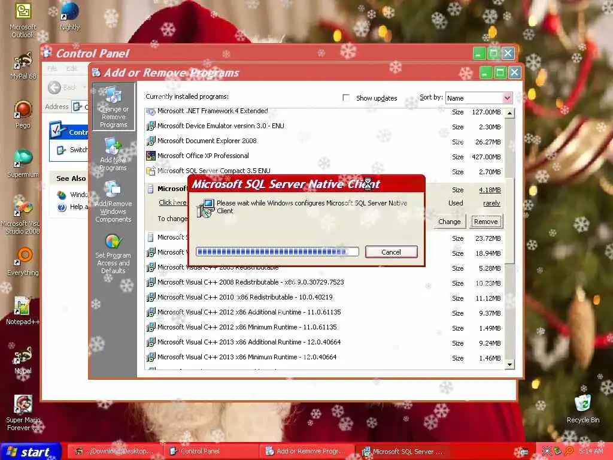Viewport: 613px width, 460px height.
Task: Click the .NET Framework 4 Extended icon
Action: click(x=150, y=111)
